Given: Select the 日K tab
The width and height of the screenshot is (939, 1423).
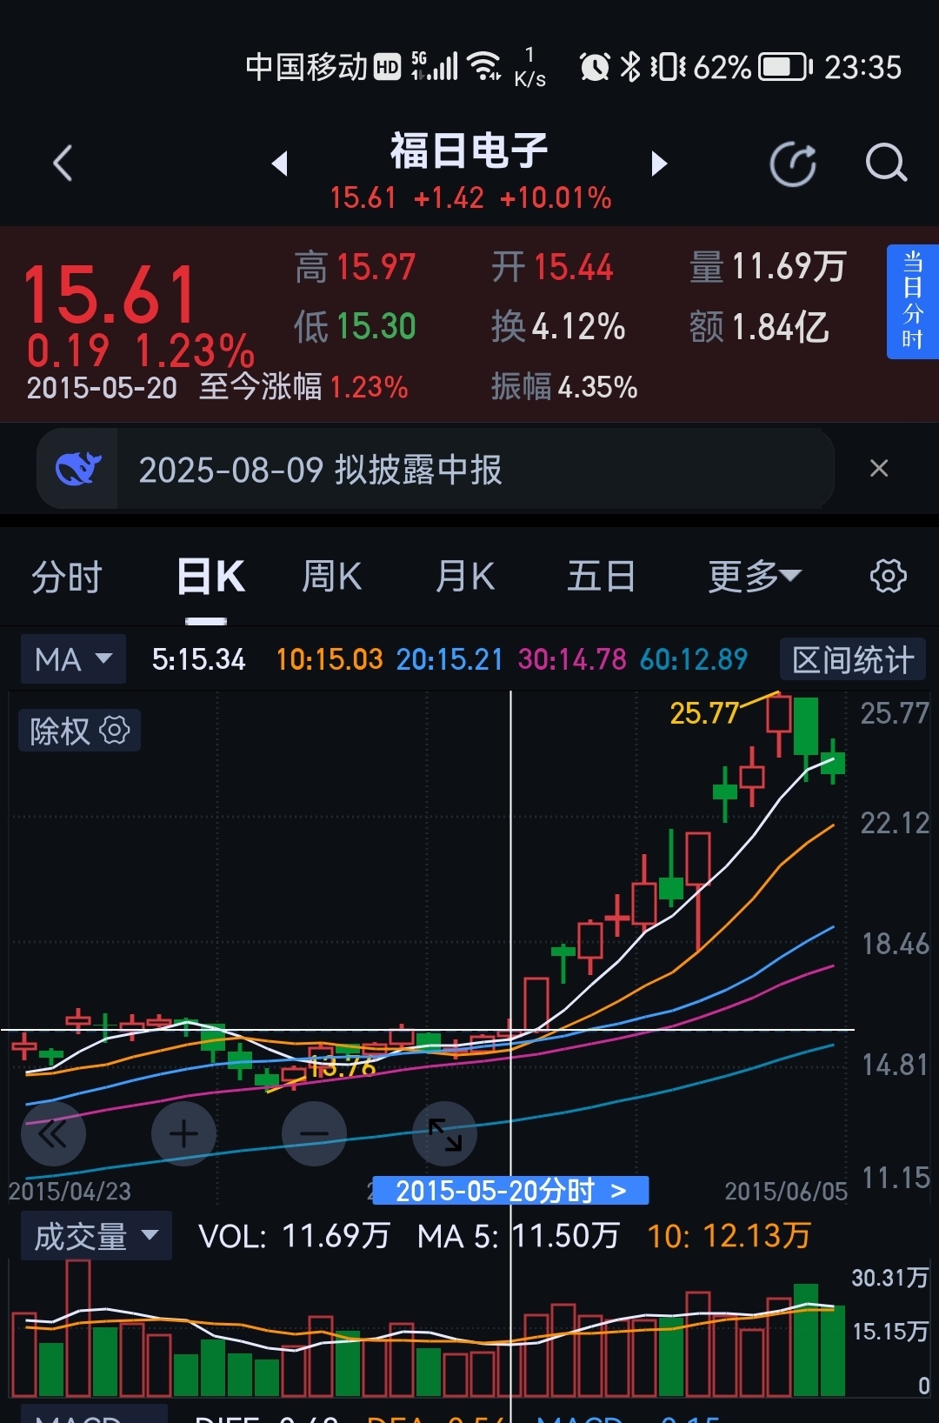Looking at the screenshot, I should tap(210, 577).
